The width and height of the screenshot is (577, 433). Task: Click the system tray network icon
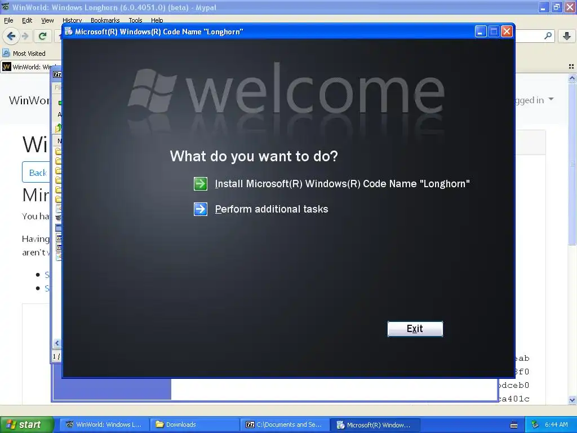tap(535, 425)
